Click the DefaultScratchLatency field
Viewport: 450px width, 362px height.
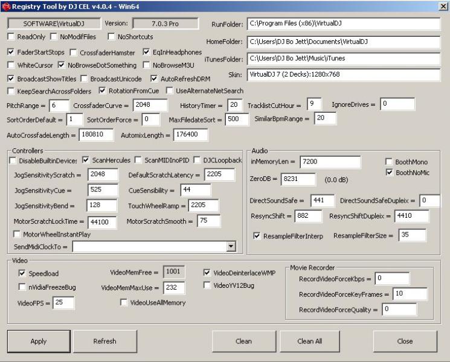coord(219,174)
